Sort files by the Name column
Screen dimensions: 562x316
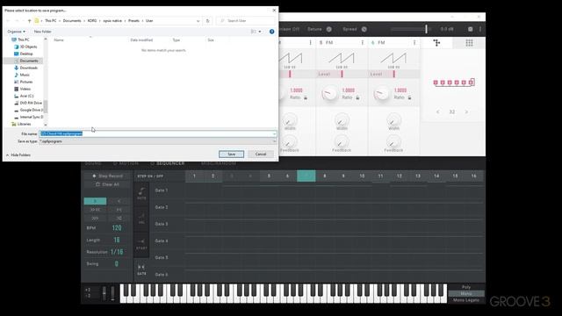[59, 40]
